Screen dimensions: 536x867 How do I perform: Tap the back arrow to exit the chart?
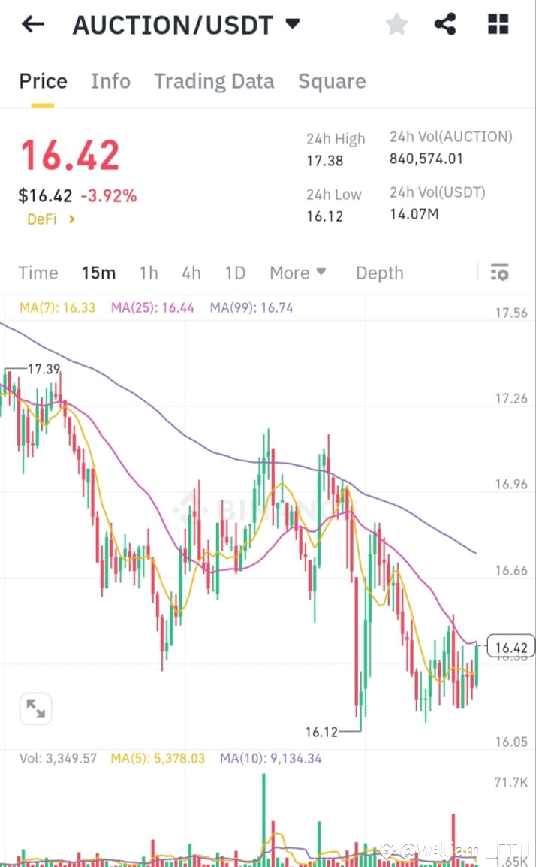click(30, 23)
